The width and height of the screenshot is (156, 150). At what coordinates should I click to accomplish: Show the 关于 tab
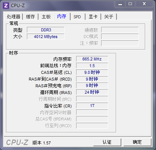tap(109, 17)
